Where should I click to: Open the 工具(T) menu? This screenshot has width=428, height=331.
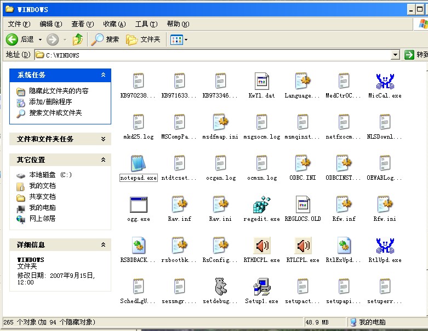(146, 24)
